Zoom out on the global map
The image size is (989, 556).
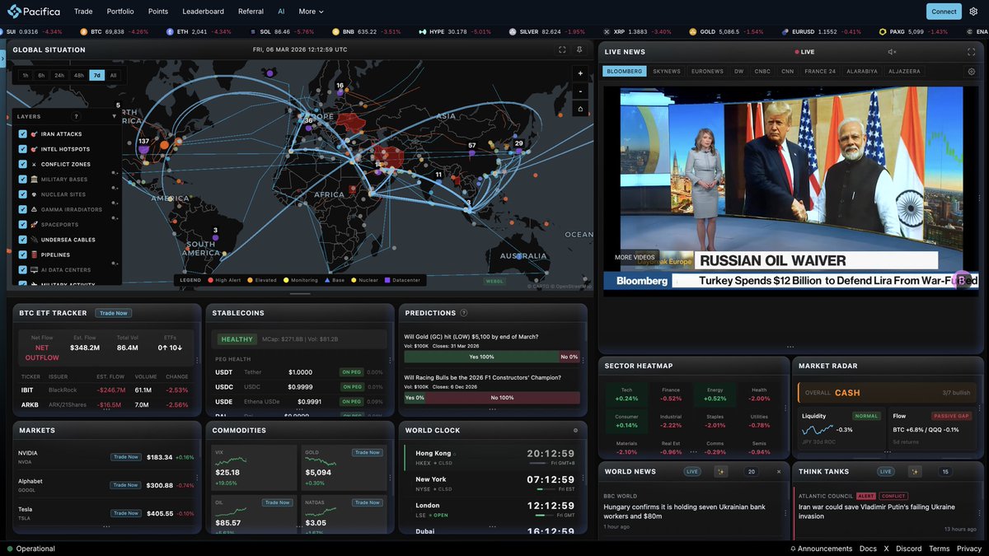click(580, 91)
